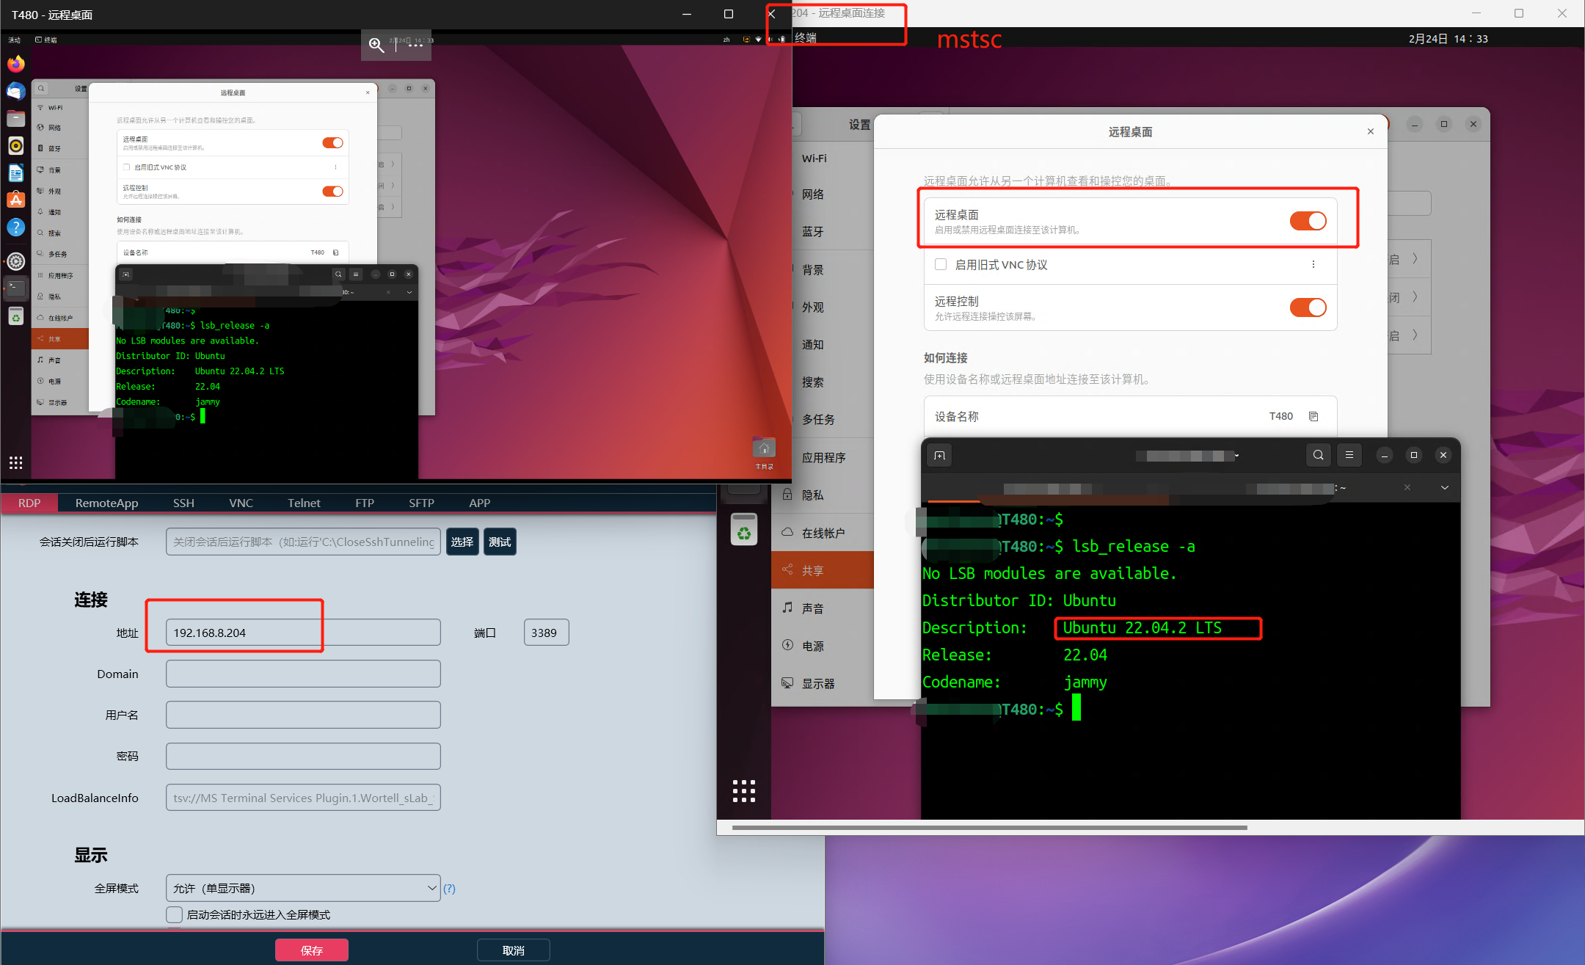Viewport: 1585px width, 965px height.
Task: Switch to the SSH tab
Action: tap(183, 503)
